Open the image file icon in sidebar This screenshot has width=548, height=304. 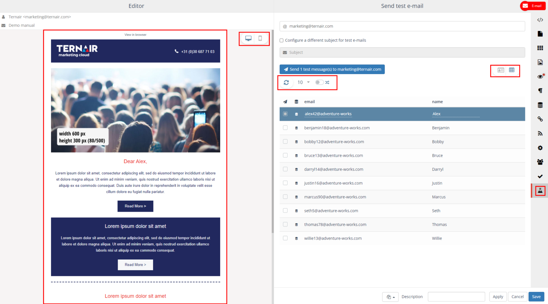tap(540, 62)
